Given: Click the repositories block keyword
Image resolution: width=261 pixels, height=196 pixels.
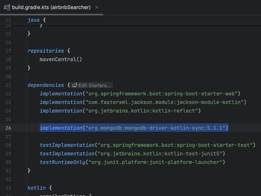Looking at the screenshot, I should click(46, 51).
